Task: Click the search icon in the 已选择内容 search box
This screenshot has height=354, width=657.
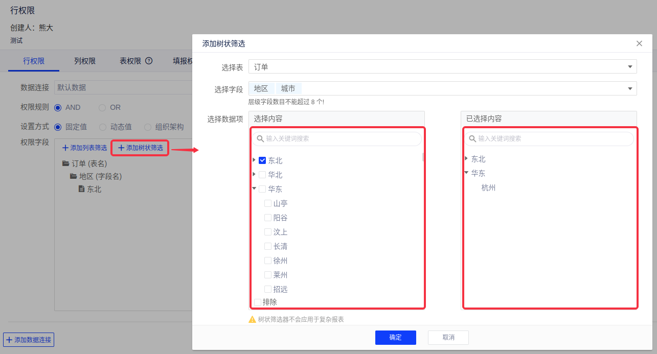Action: 472,138
